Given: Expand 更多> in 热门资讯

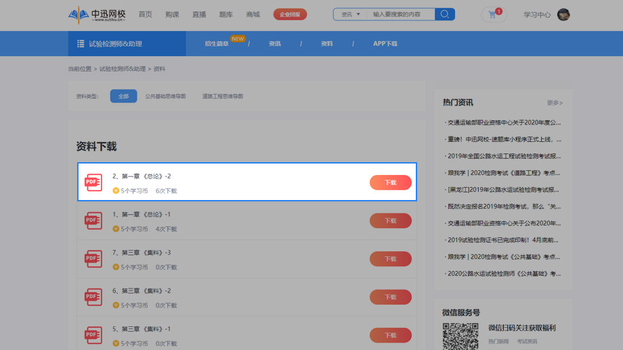Looking at the screenshot, I should click(x=555, y=103).
